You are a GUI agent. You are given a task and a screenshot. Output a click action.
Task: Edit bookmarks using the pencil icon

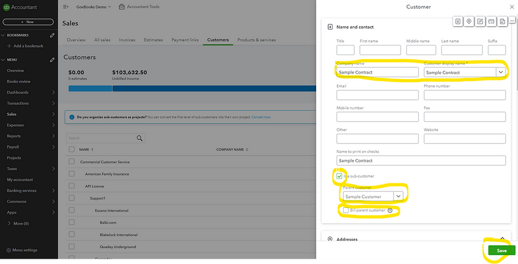click(52, 35)
